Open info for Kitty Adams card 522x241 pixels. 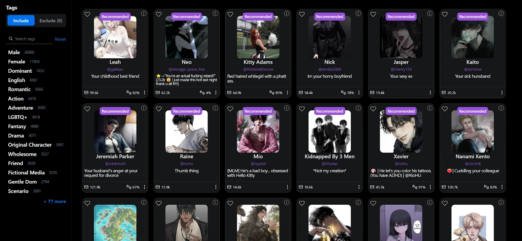click(287, 14)
